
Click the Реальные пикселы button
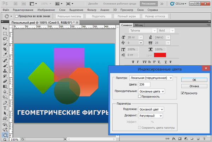[69, 16]
